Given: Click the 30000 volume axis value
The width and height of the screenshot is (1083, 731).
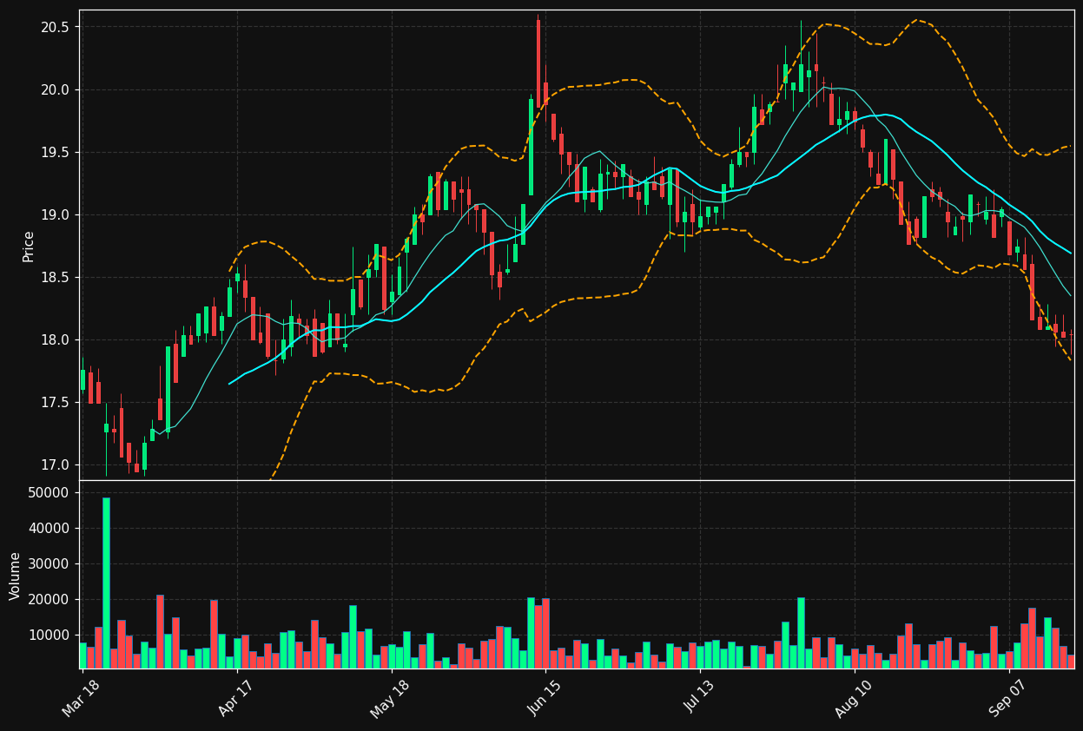Looking at the screenshot, I should (x=50, y=564).
